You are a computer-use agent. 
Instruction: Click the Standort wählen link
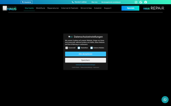[81, 2]
